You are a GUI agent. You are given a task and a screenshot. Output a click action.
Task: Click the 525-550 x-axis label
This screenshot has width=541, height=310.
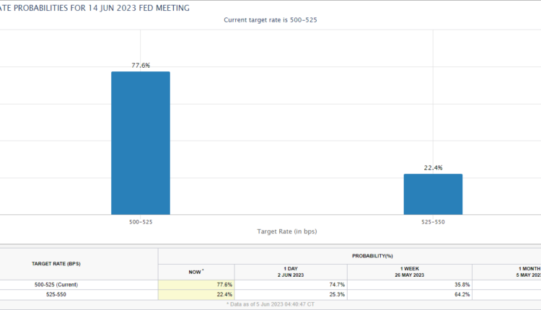click(433, 222)
